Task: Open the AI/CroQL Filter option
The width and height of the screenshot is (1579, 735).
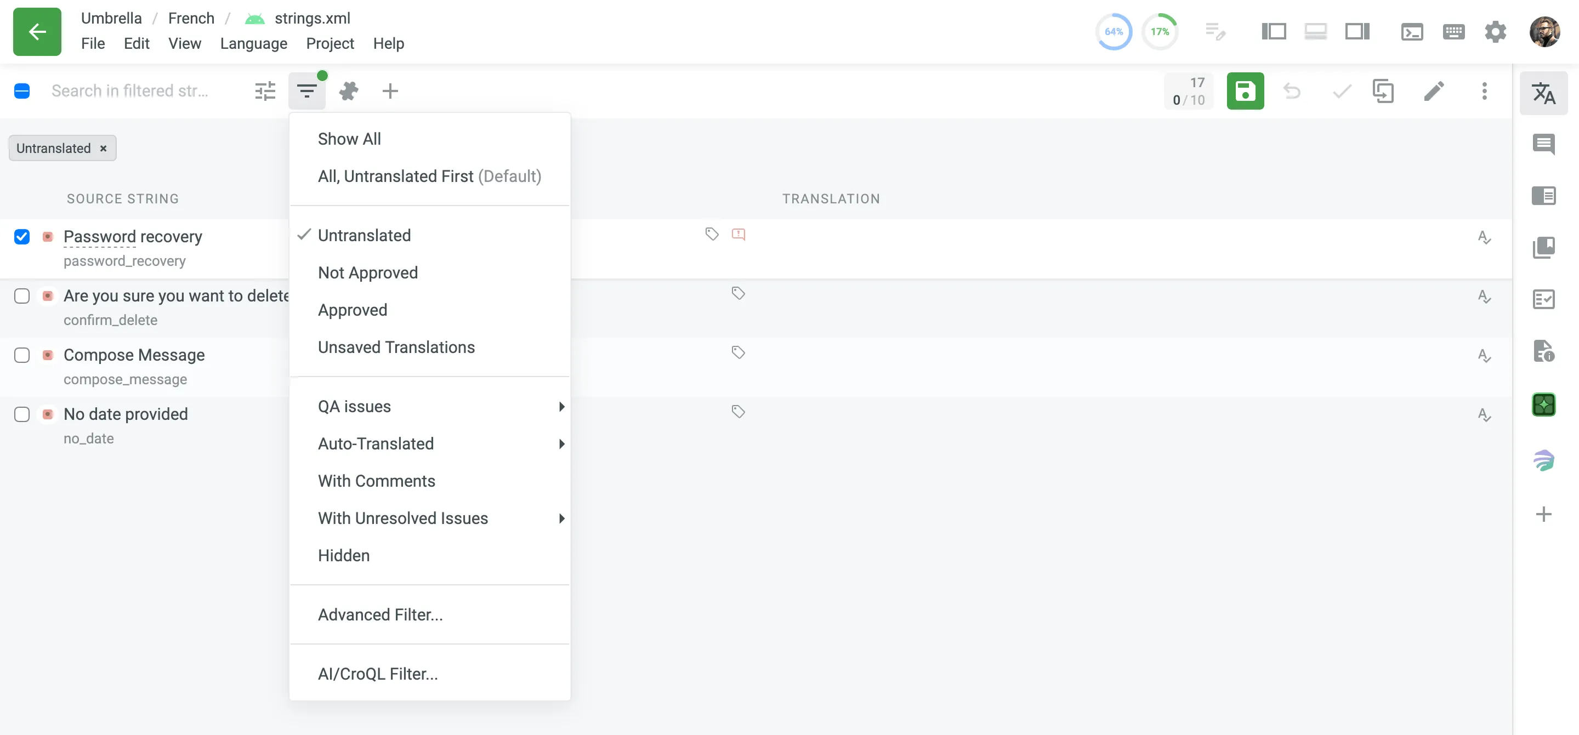Action: pyautogui.click(x=429, y=674)
